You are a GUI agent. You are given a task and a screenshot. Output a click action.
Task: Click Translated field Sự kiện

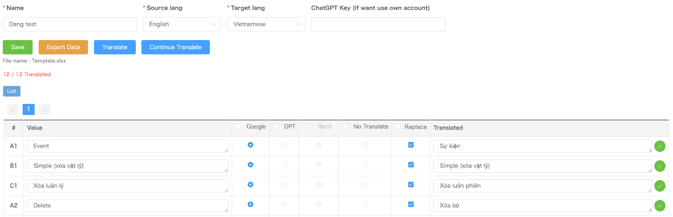[543, 146]
